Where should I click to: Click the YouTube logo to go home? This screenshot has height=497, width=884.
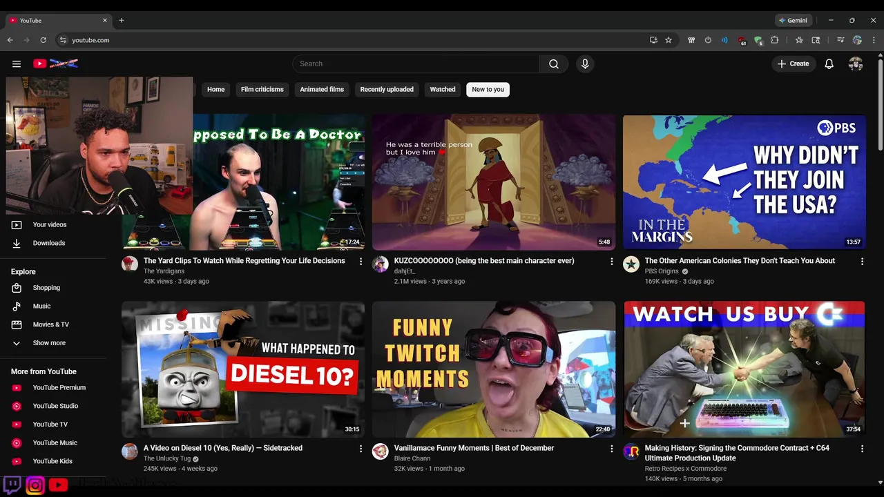(x=55, y=64)
